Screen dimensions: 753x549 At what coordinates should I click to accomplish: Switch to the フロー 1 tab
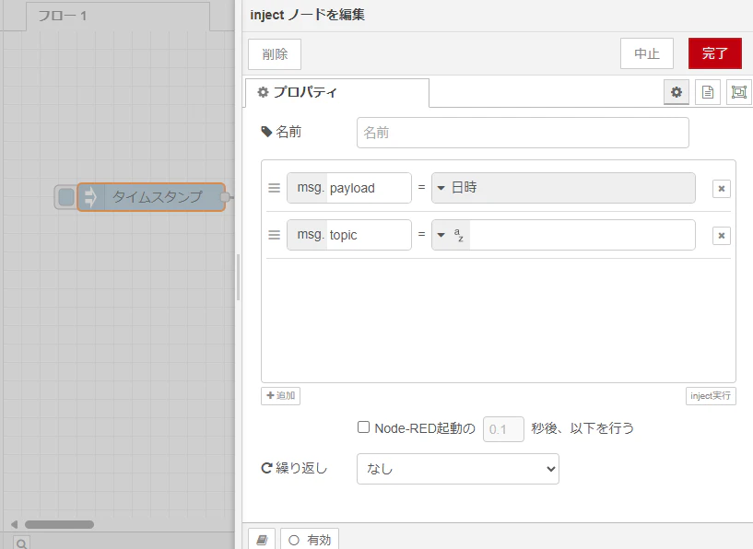click(x=118, y=17)
